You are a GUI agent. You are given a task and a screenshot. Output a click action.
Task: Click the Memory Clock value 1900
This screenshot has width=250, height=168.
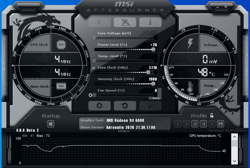pos(153,79)
